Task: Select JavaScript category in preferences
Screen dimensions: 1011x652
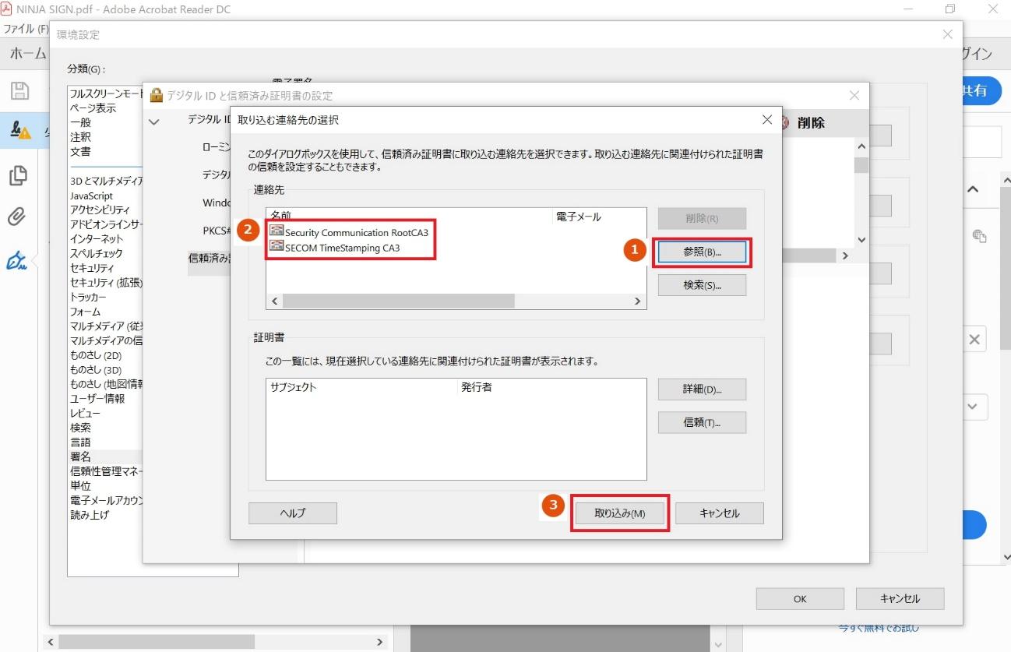Action: (x=91, y=196)
